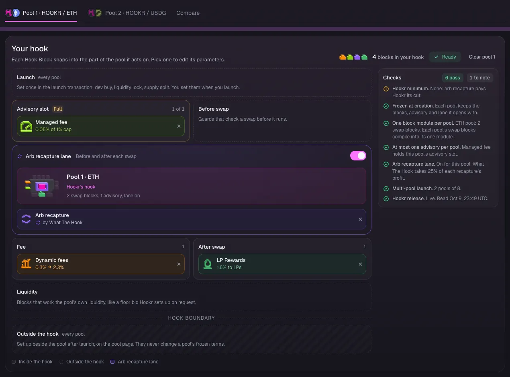The height and width of the screenshot is (377, 510).
Task: Select the Dynamic fees block
Action: click(x=100, y=264)
